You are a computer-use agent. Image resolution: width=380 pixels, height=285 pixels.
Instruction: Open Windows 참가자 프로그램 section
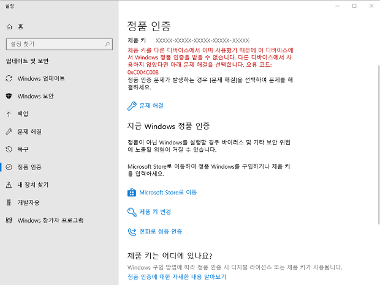59,220
